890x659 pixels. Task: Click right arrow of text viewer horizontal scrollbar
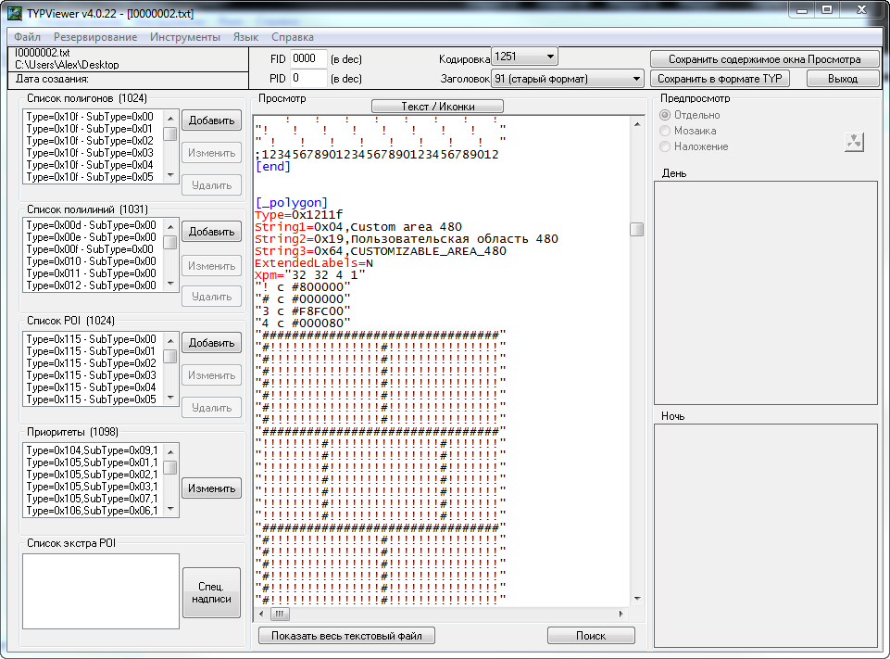point(622,614)
